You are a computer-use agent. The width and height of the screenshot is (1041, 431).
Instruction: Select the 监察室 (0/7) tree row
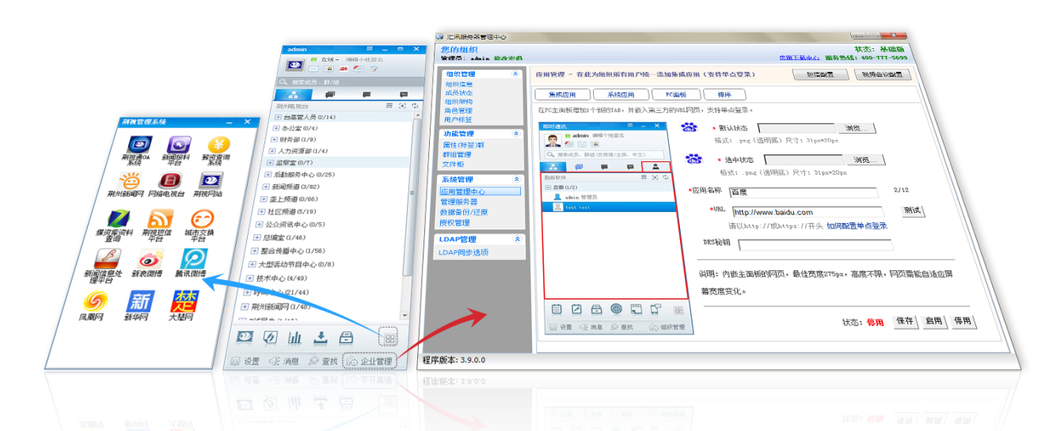click(x=336, y=162)
